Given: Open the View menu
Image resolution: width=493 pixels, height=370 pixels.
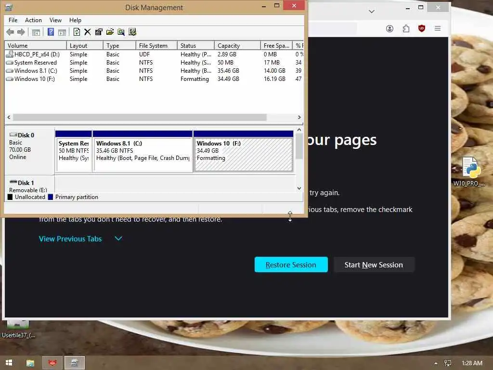Looking at the screenshot, I should [55, 20].
